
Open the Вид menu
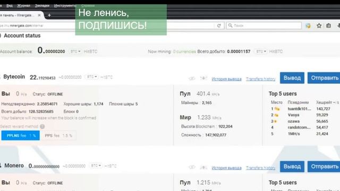[10, 6]
